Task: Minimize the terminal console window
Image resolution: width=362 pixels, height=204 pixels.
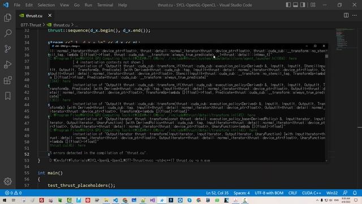Action: [x=307, y=46]
